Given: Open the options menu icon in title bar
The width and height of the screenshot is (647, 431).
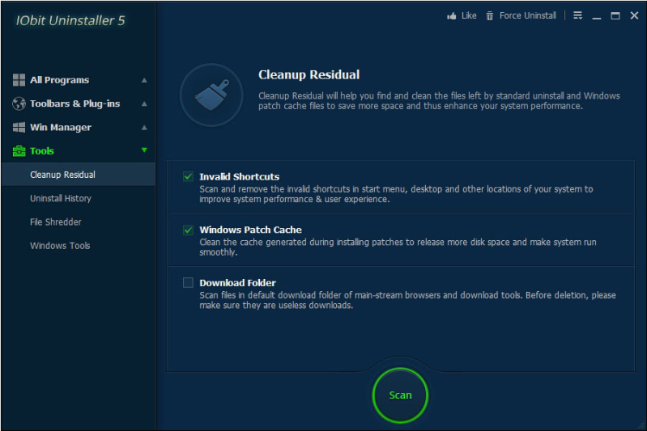Looking at the screenshot, I should [x=577, y=15].
